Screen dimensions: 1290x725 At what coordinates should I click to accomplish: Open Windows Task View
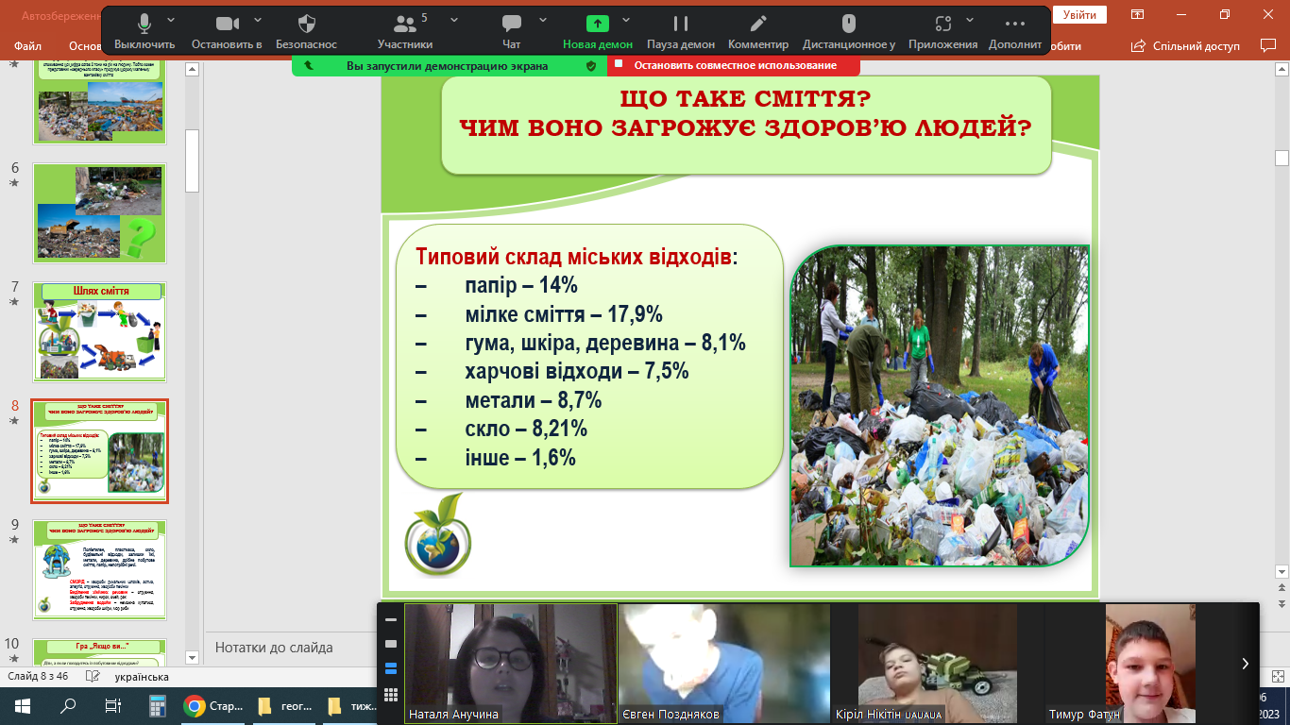[x=112, y=706]
